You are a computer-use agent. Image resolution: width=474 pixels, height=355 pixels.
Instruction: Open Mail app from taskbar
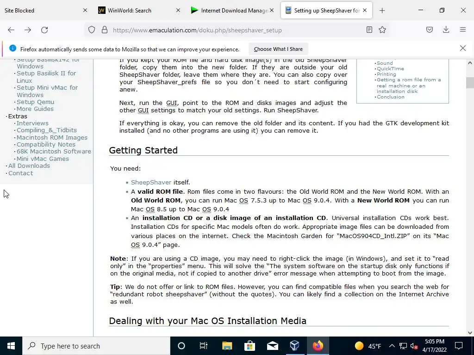pos(272,346)
